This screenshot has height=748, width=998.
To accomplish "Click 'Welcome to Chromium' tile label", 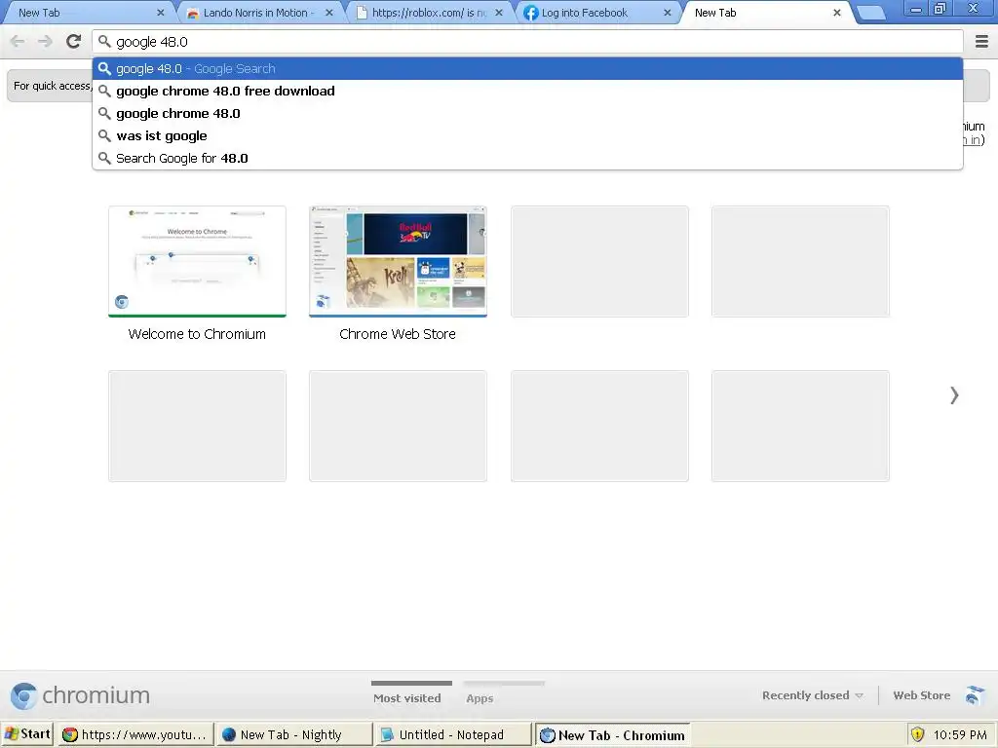I will (197, 334).
